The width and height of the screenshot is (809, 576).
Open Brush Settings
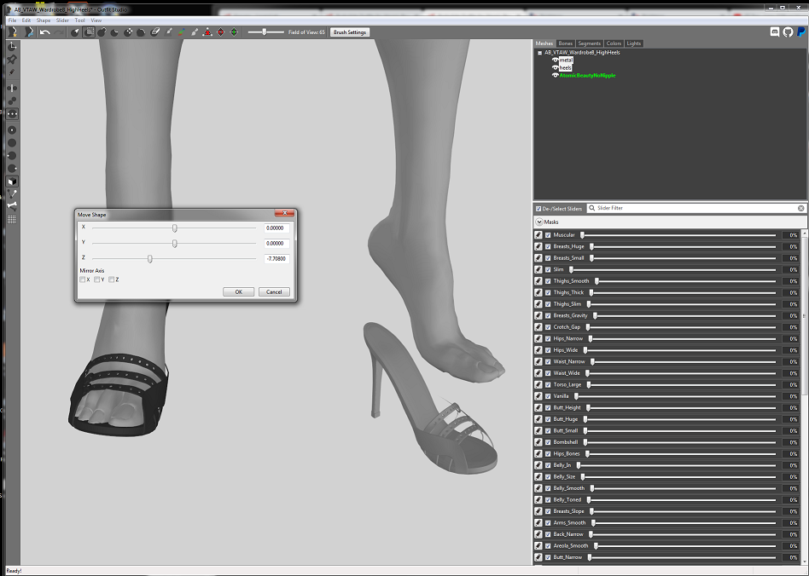tap(350, 32)
